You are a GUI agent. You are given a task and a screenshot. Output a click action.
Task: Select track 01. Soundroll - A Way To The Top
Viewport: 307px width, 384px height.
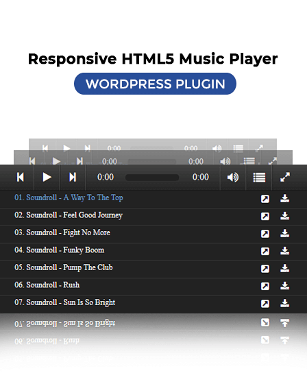click(69, 197)
